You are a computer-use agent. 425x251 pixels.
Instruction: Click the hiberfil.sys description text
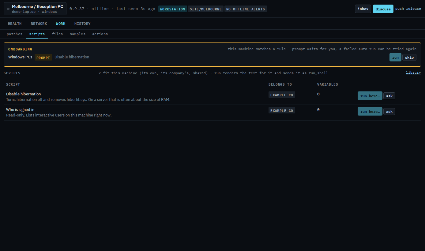pos(88,99)
